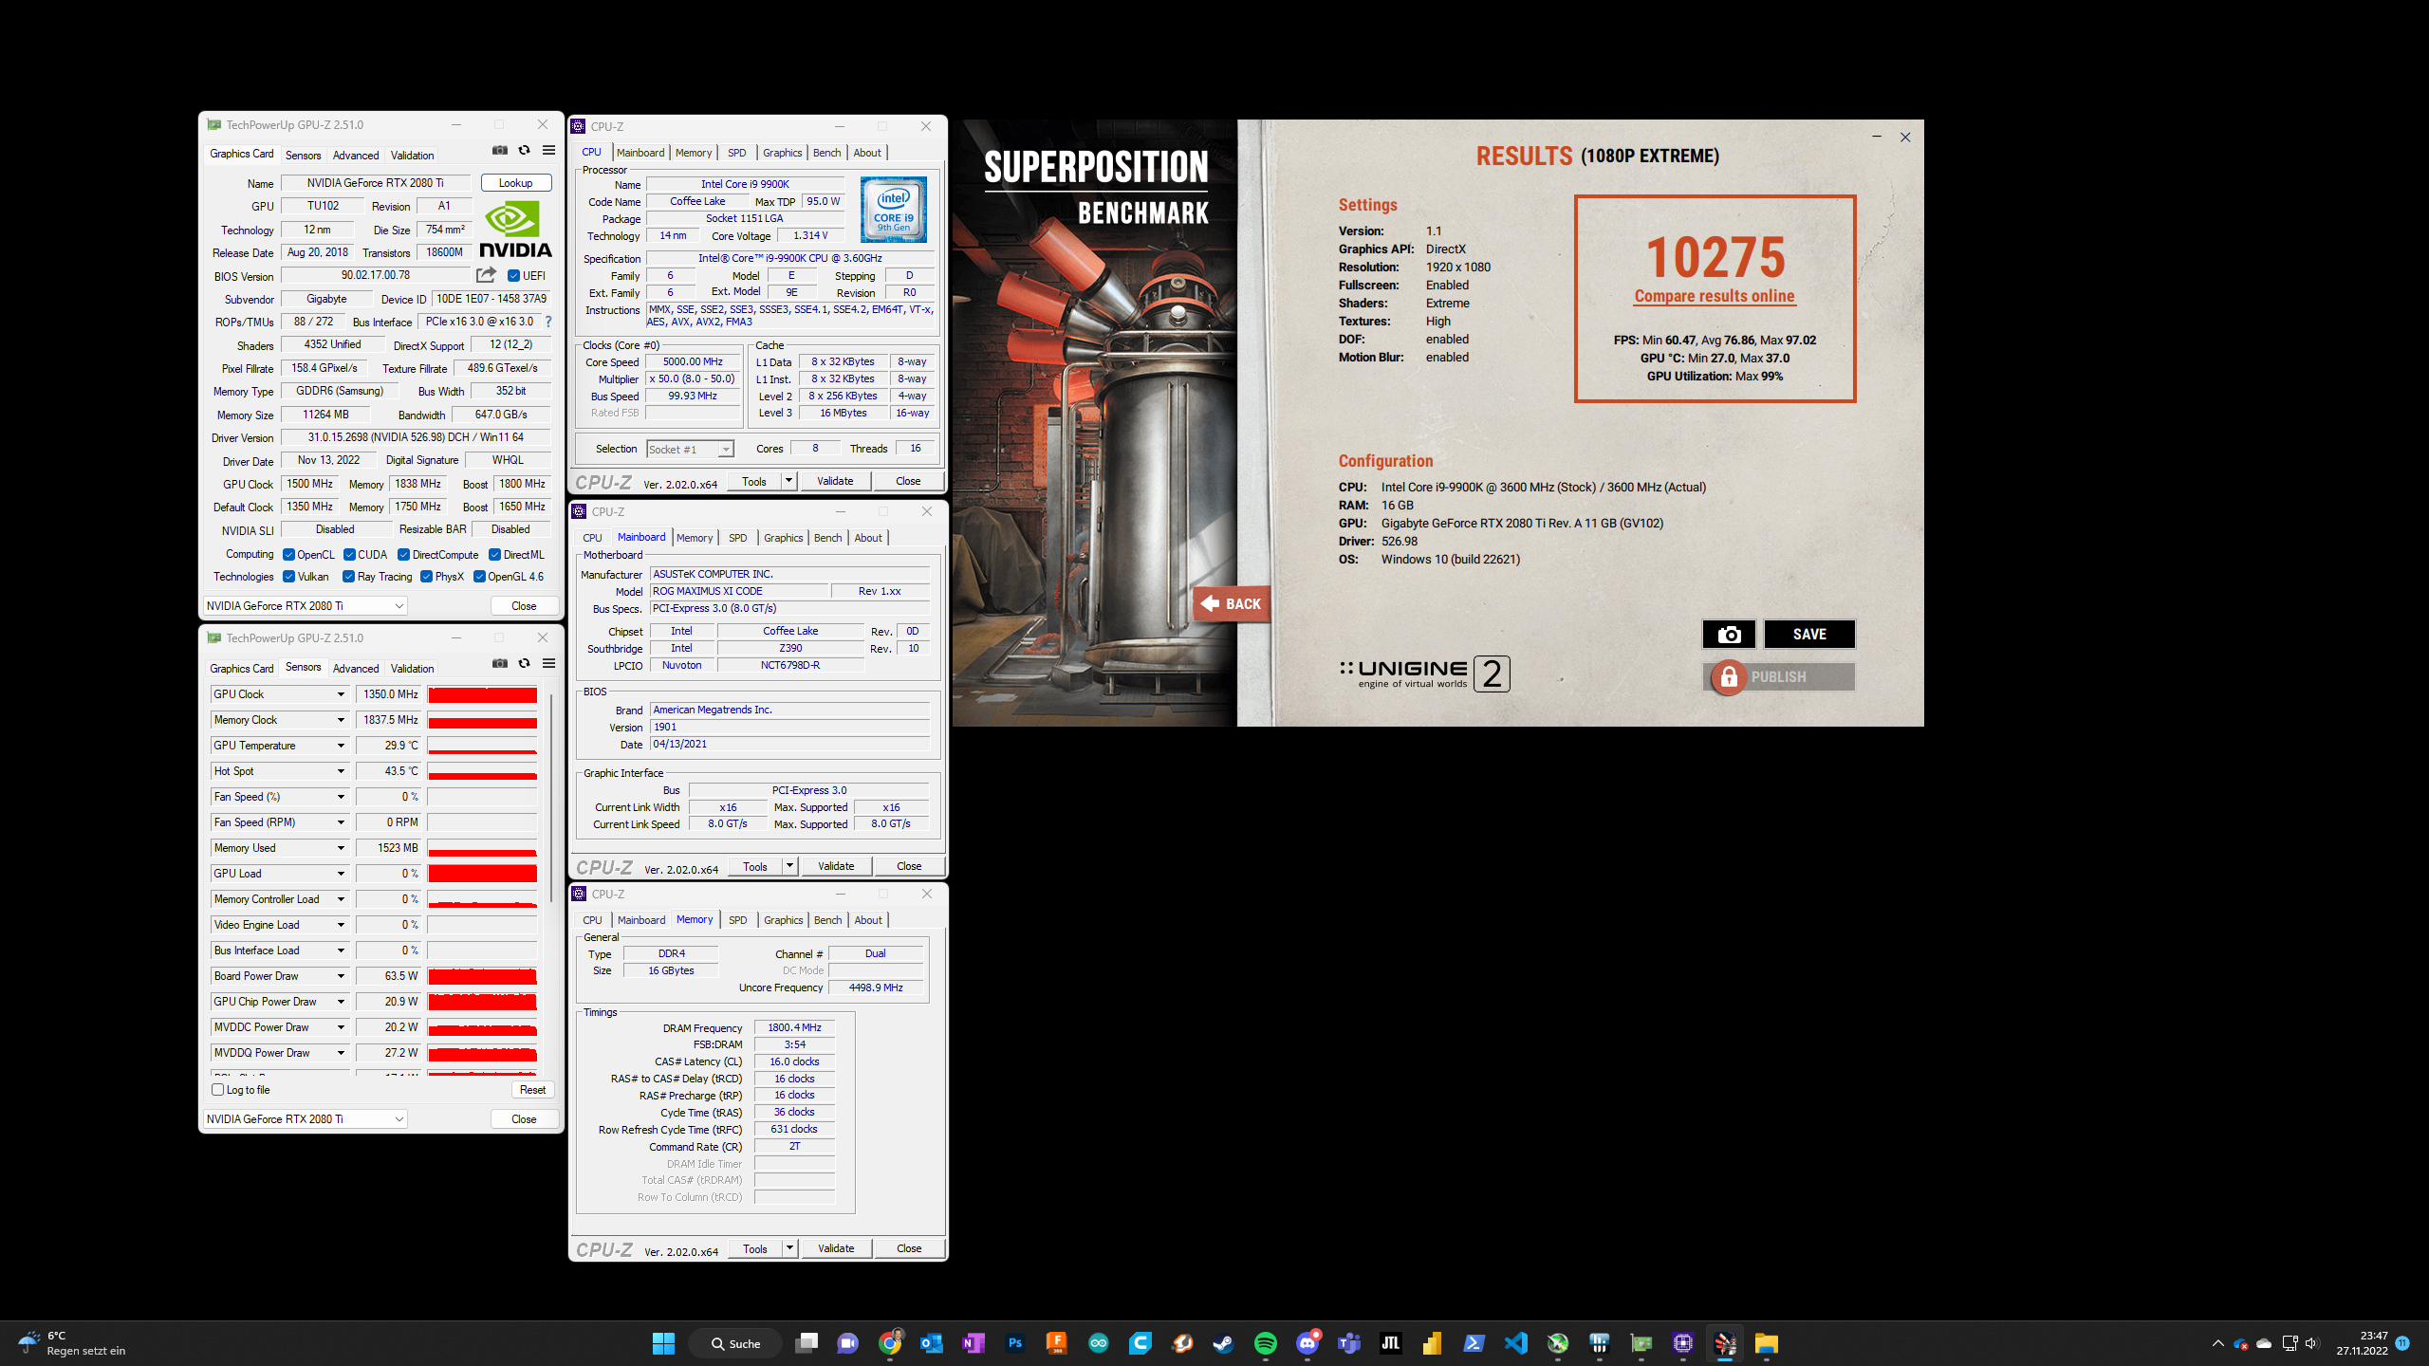Open About tab in CPU-Z CPU window
Viewport: 2429px width, 1366px height.
pos(867,153)
